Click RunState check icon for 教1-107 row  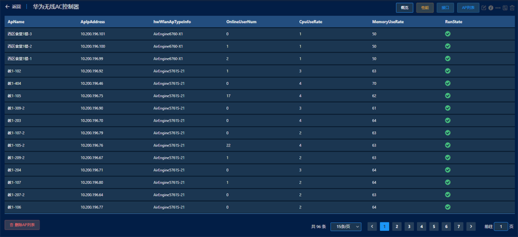click(448, 182)
